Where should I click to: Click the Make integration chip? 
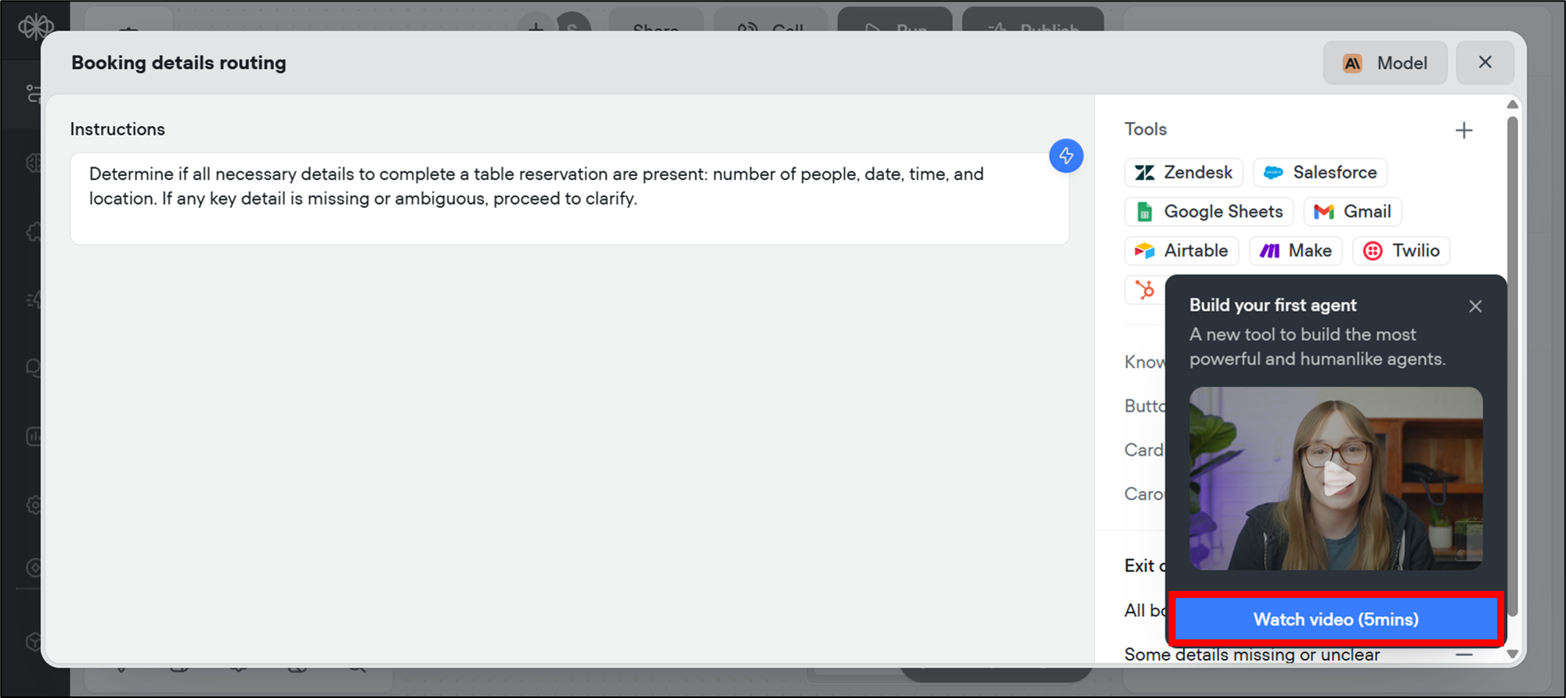point(1295,250)
